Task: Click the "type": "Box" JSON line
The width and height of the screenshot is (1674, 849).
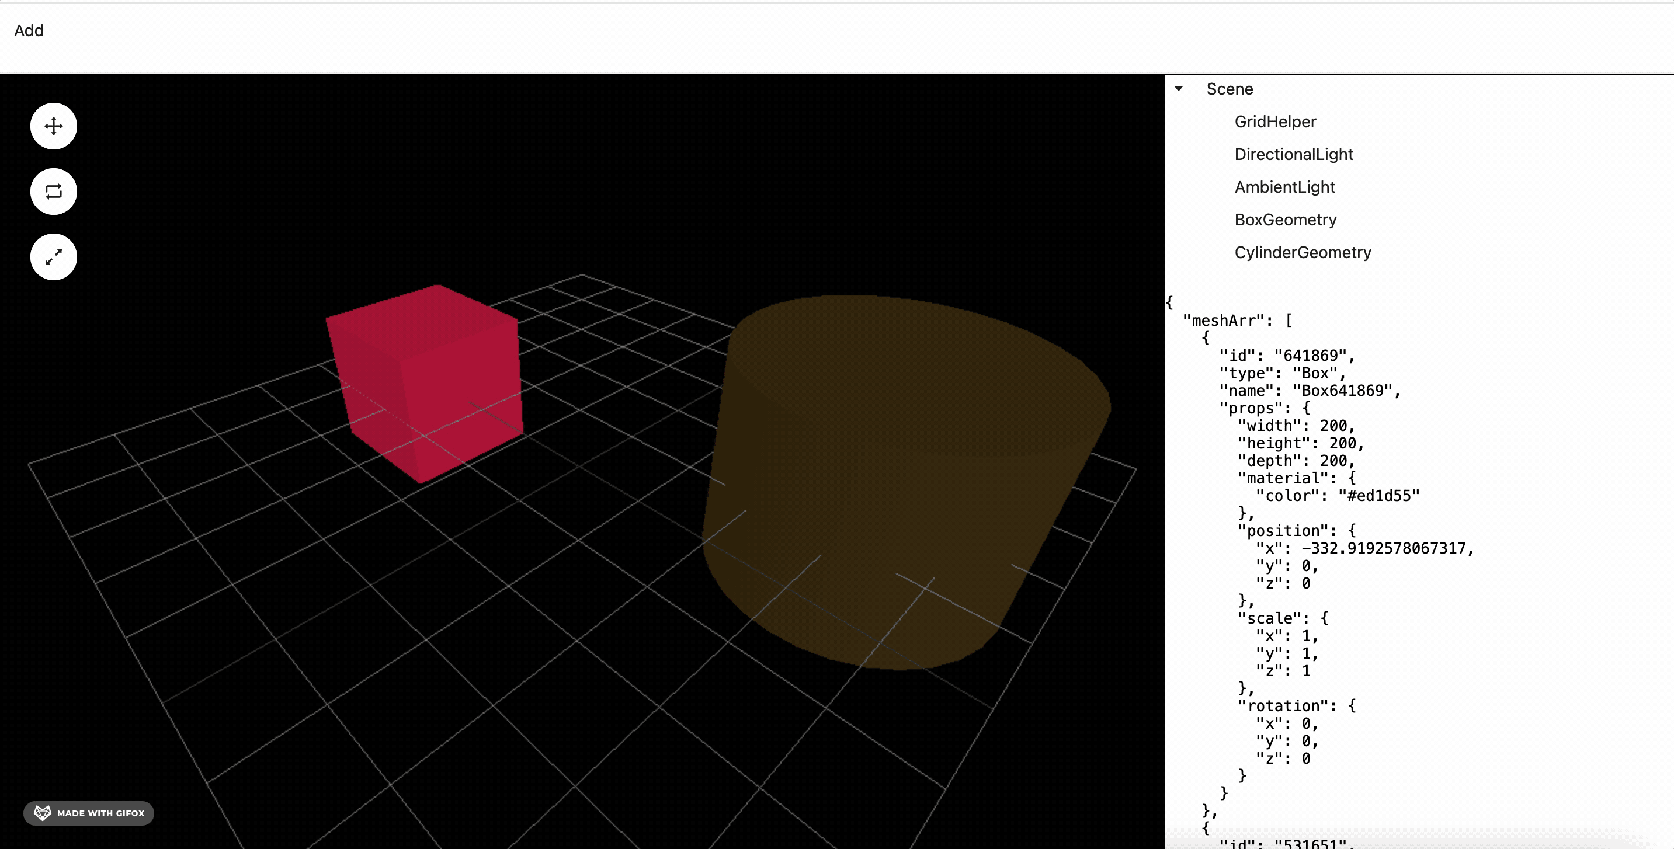Action: pos(1282,373)
